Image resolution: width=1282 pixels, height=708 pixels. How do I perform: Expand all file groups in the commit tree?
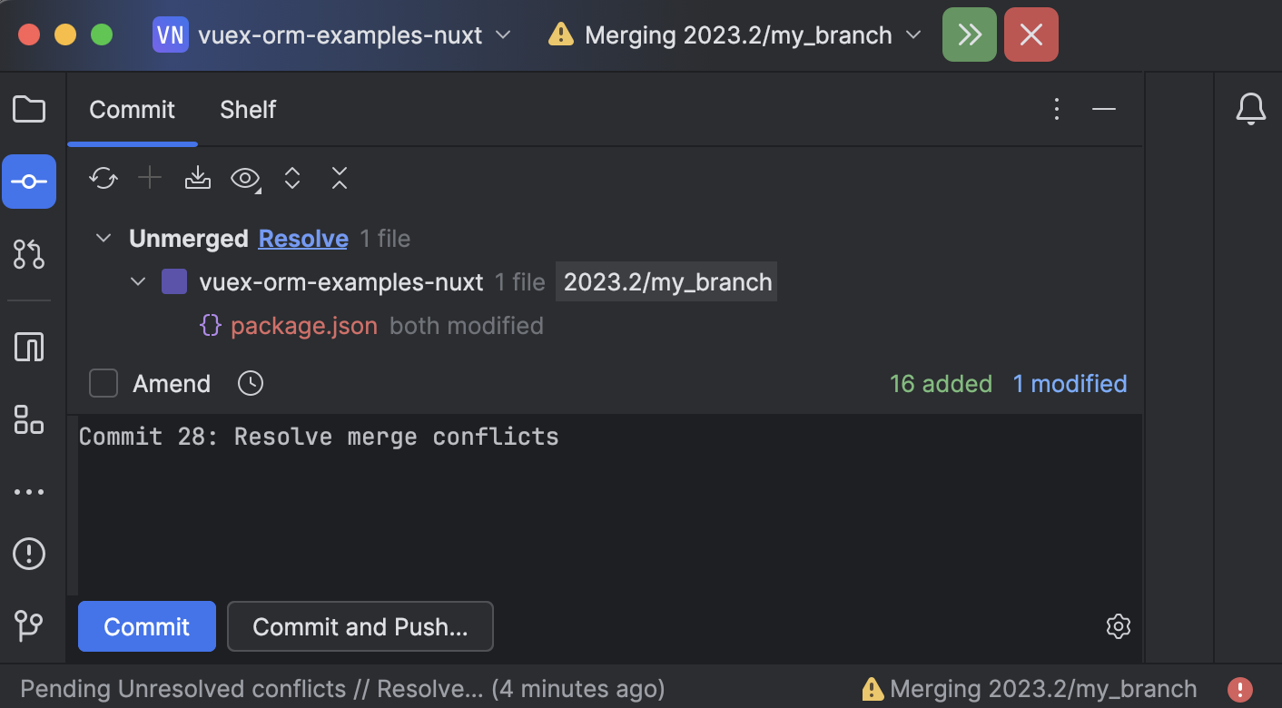click(x=291, y=178)
